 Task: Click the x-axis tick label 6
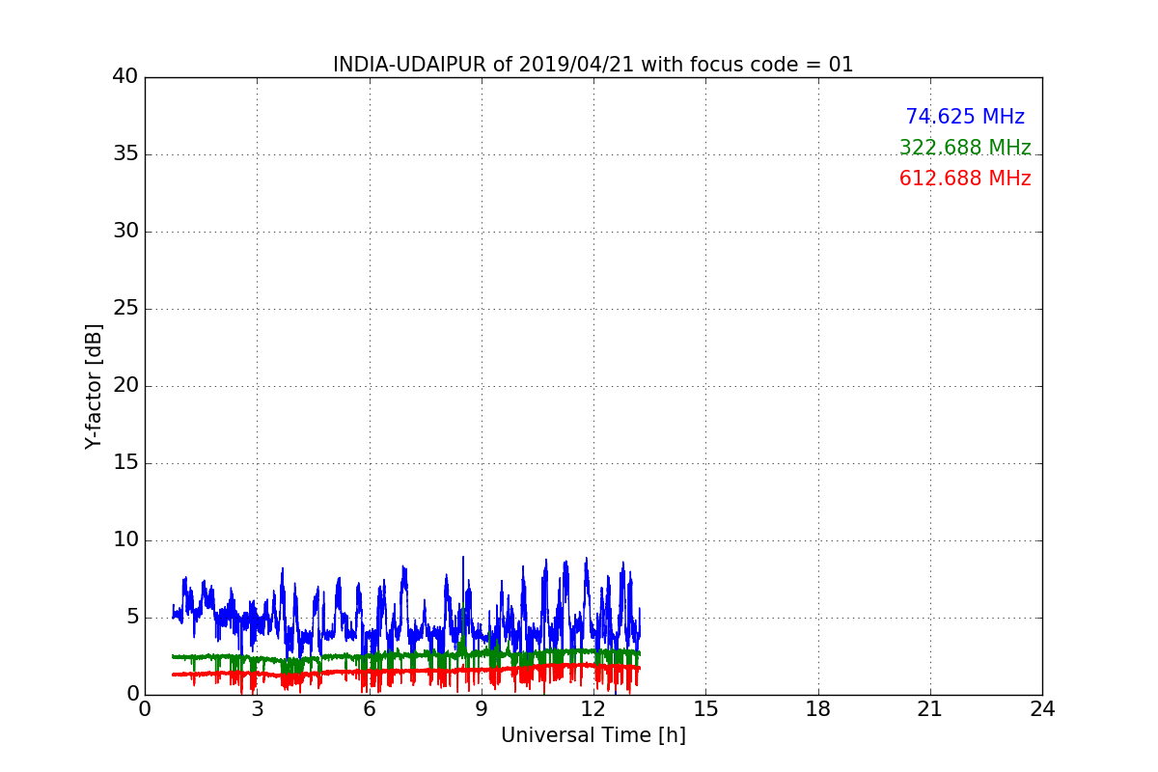(x=369, y=709)
